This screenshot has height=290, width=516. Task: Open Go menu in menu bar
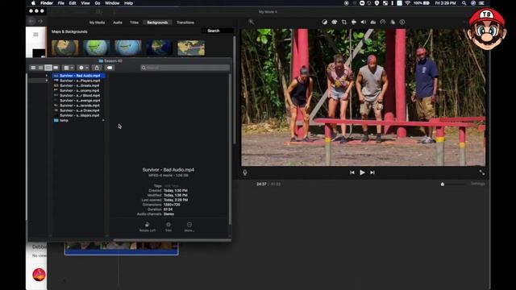[98, 3]
